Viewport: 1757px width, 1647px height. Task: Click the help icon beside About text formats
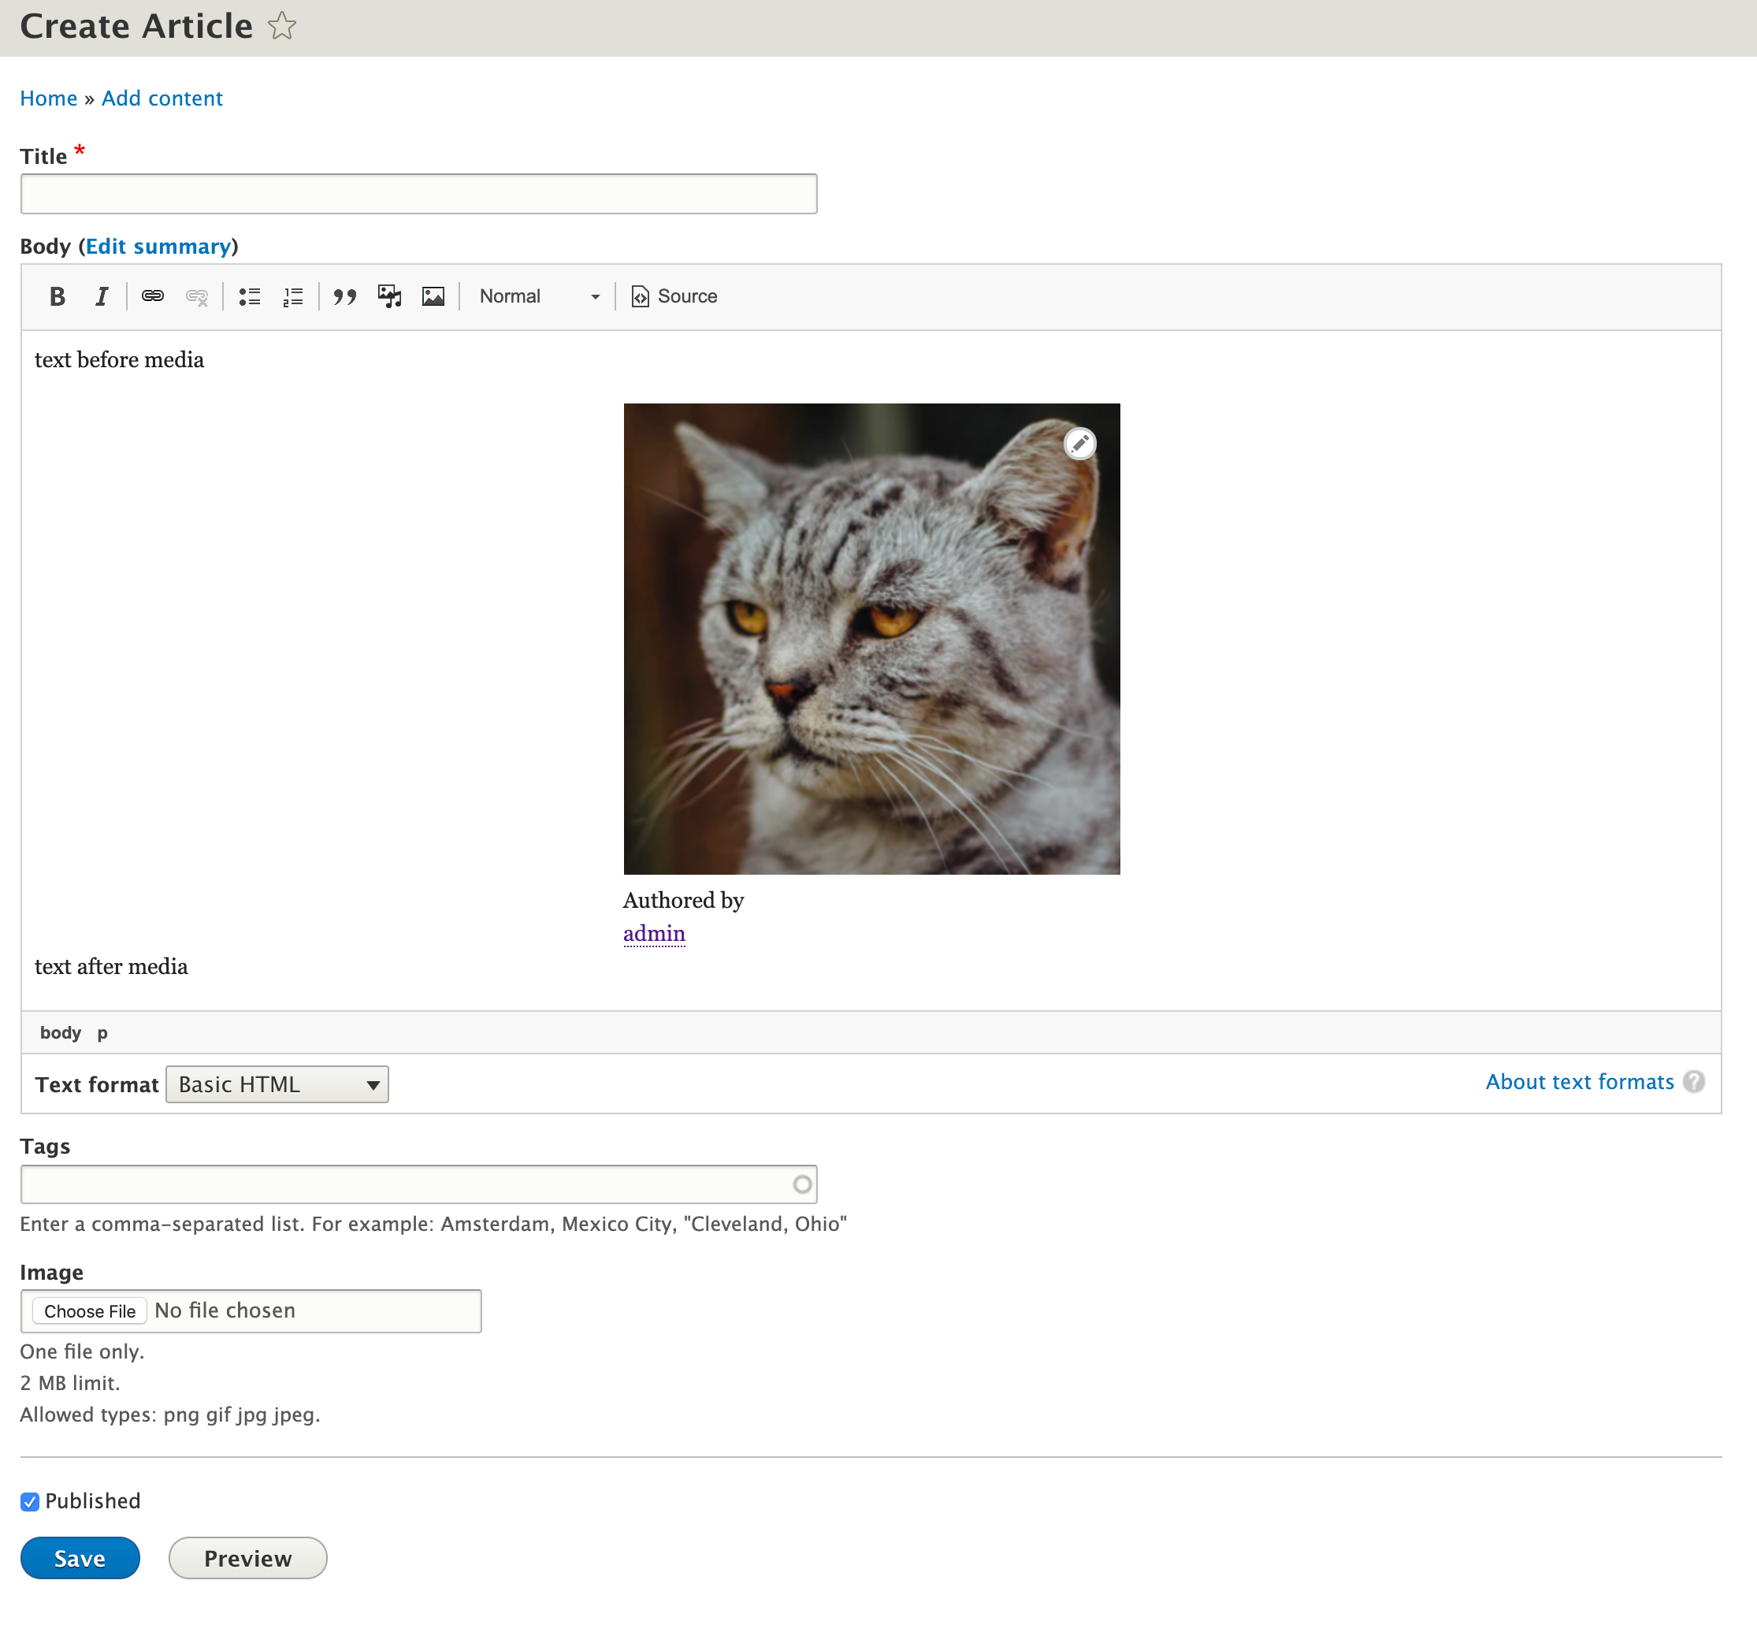pyautogui.click(x=1694, y=1081)
